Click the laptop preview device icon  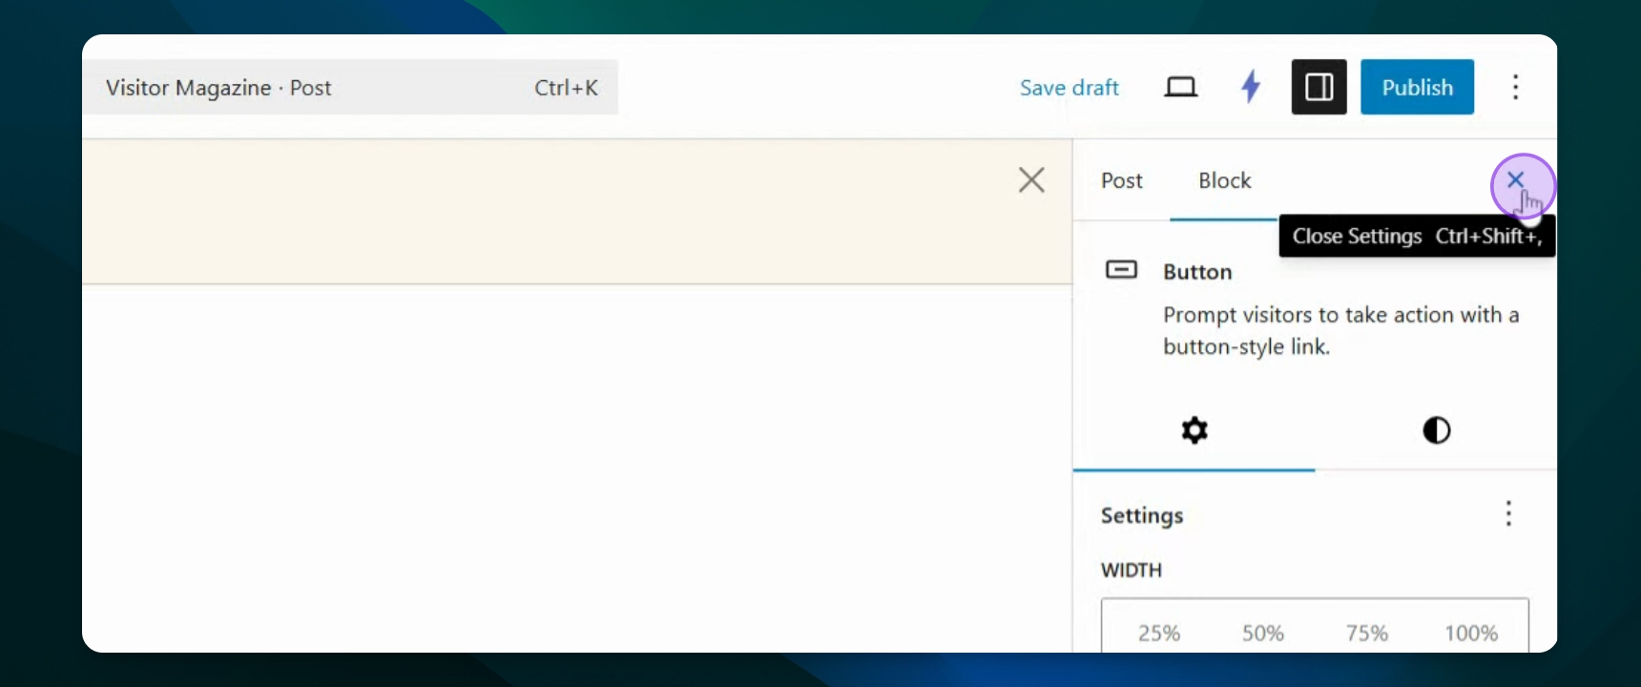coord(1180,88)
